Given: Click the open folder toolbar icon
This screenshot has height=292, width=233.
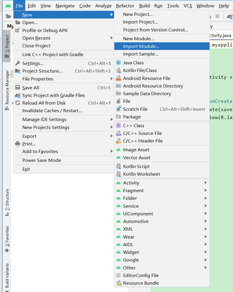Looking at the screenshot, I should pyautogui.click(x=8, y=16).
